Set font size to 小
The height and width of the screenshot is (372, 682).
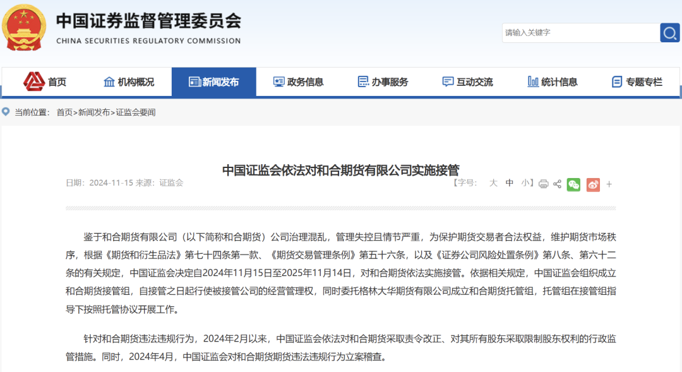coord(525,183)
